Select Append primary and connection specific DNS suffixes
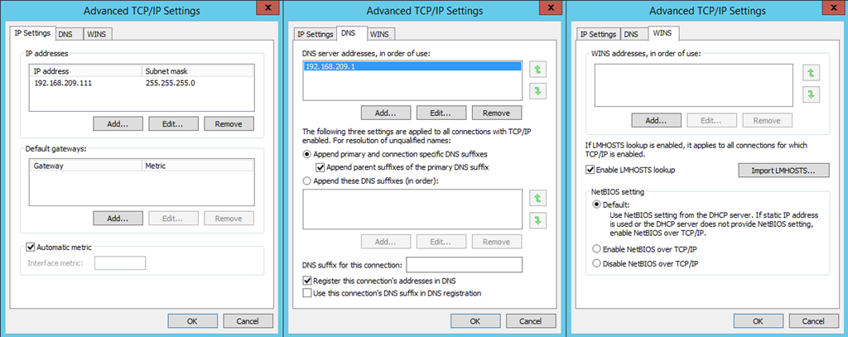Viewport: 848px width, 337px height. [307, 155]
